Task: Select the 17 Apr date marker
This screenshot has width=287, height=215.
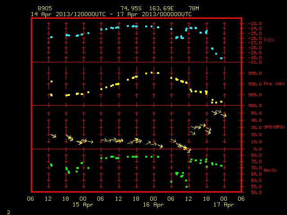Action: [x=224, y=205]
